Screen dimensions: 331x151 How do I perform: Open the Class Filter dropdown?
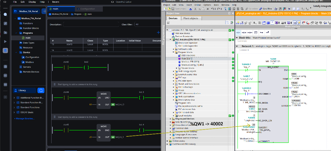click(x=147, y=24)
